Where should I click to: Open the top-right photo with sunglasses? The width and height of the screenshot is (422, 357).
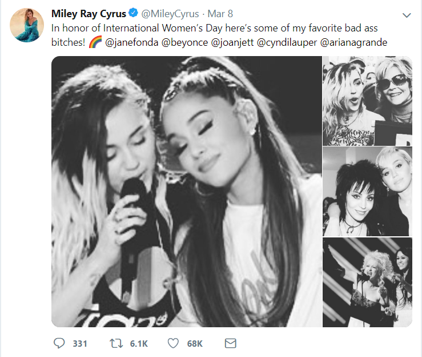[367, 101]
